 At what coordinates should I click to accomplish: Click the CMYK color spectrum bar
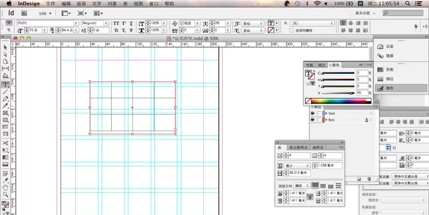tap(338, 101)
